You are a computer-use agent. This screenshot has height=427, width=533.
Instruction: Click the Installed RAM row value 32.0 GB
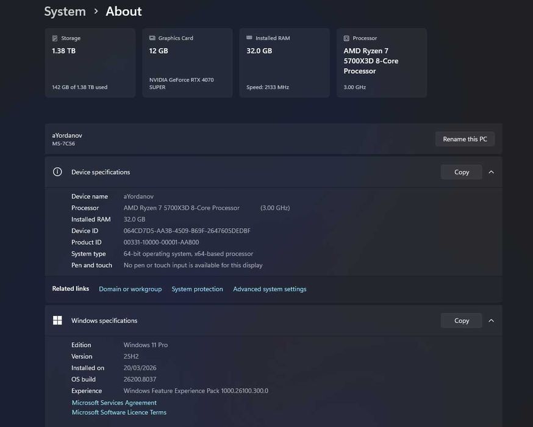134,219
